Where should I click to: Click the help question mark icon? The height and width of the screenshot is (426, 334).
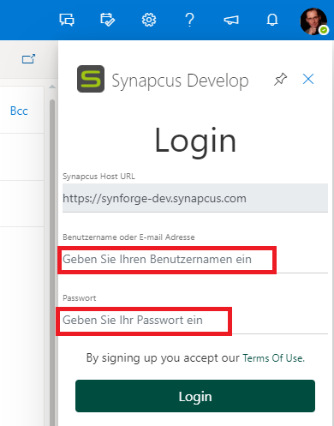click(190, 20)
